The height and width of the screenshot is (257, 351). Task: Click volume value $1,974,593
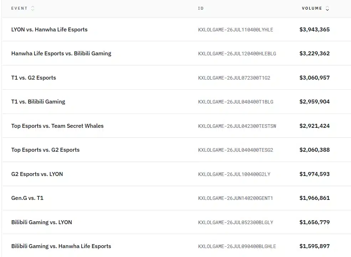315,174
